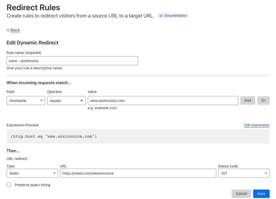
Task: Add a condition with the Or button
Action: [x=263, y=100]
